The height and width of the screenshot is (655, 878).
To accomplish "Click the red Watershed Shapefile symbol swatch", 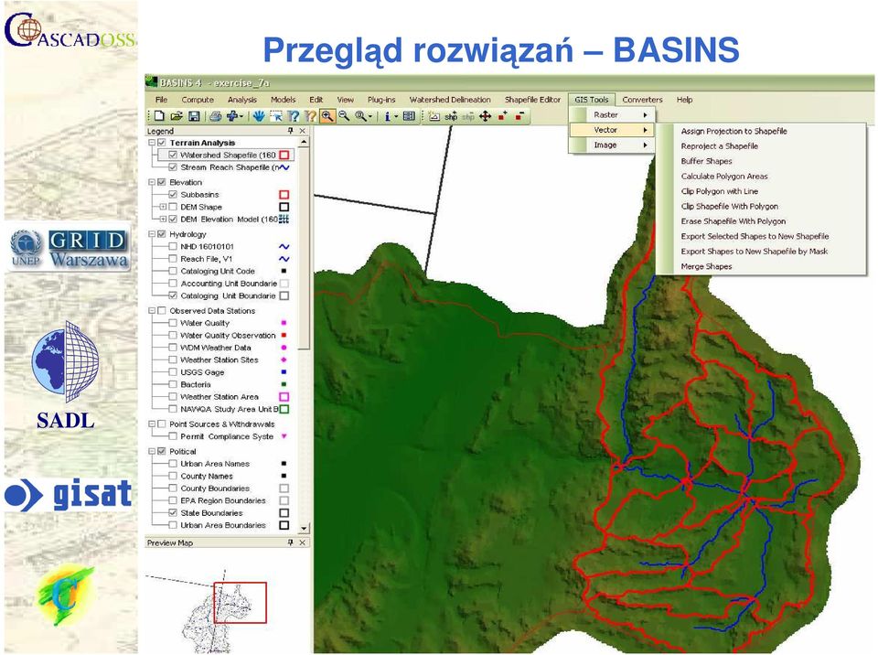I will pos(284,155).
